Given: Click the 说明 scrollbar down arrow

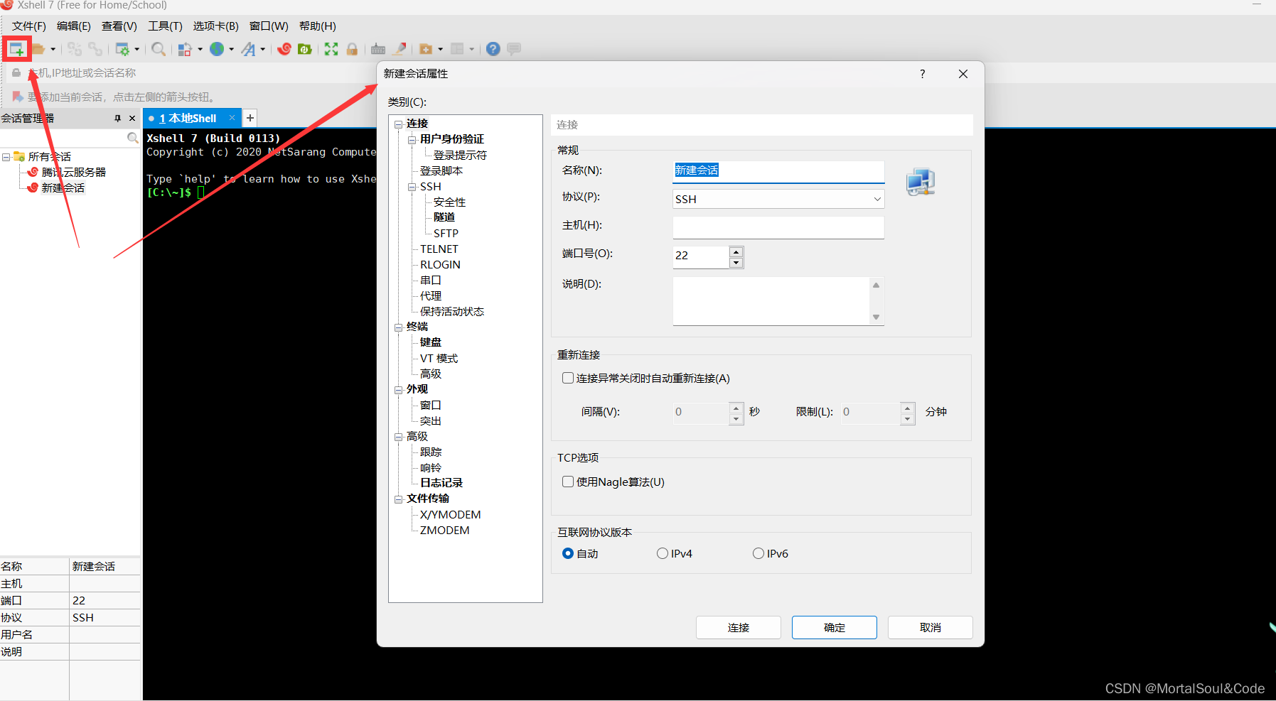Looking at the screenshot, I should coord(876,317).
